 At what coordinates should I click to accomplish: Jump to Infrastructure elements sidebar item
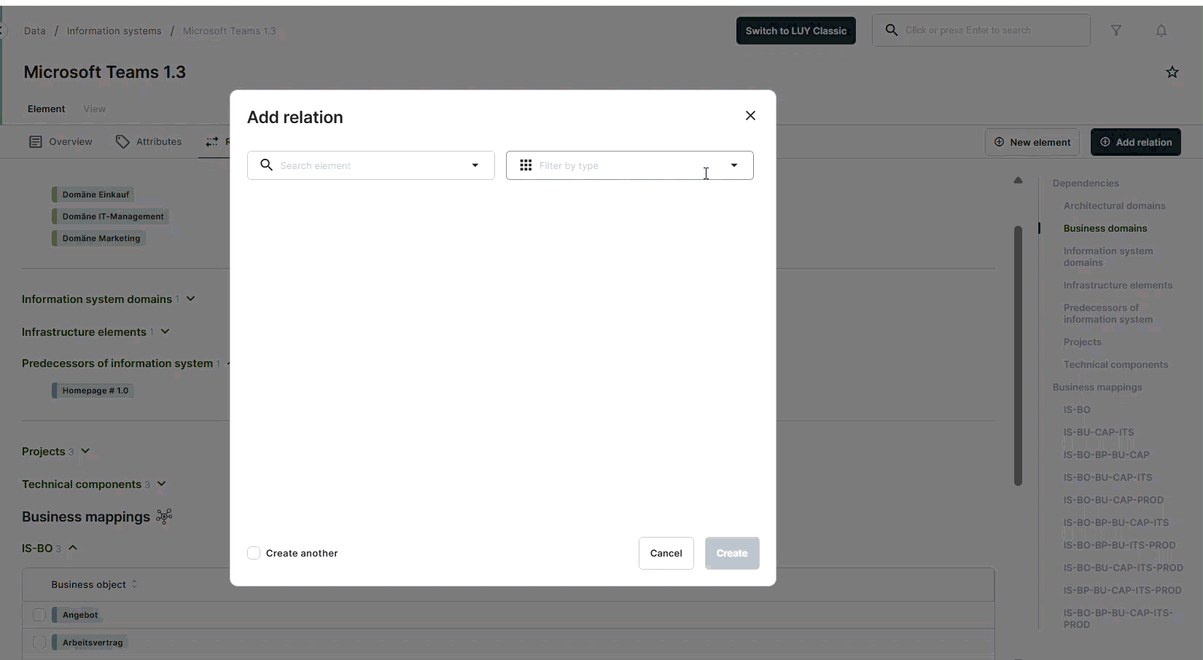pos(1118,285)
